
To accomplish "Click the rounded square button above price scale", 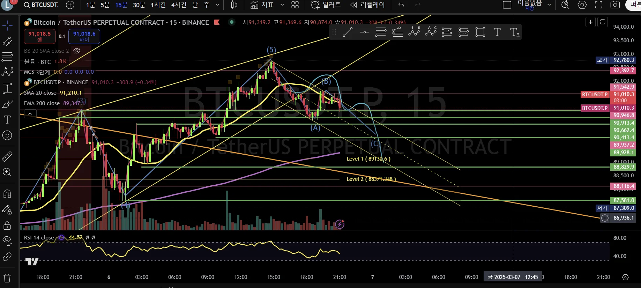I will pos(603,22).
